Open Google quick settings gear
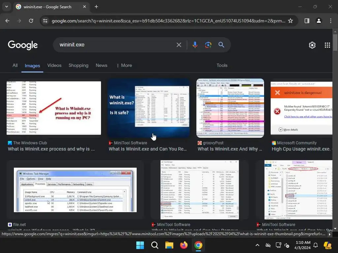The height and width of the screenshot is (253, 338). [312, 45]
